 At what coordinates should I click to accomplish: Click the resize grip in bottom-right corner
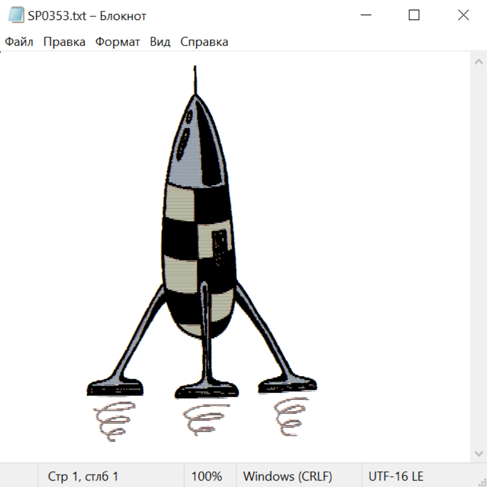pyautogui.click(x=482, y=482)
